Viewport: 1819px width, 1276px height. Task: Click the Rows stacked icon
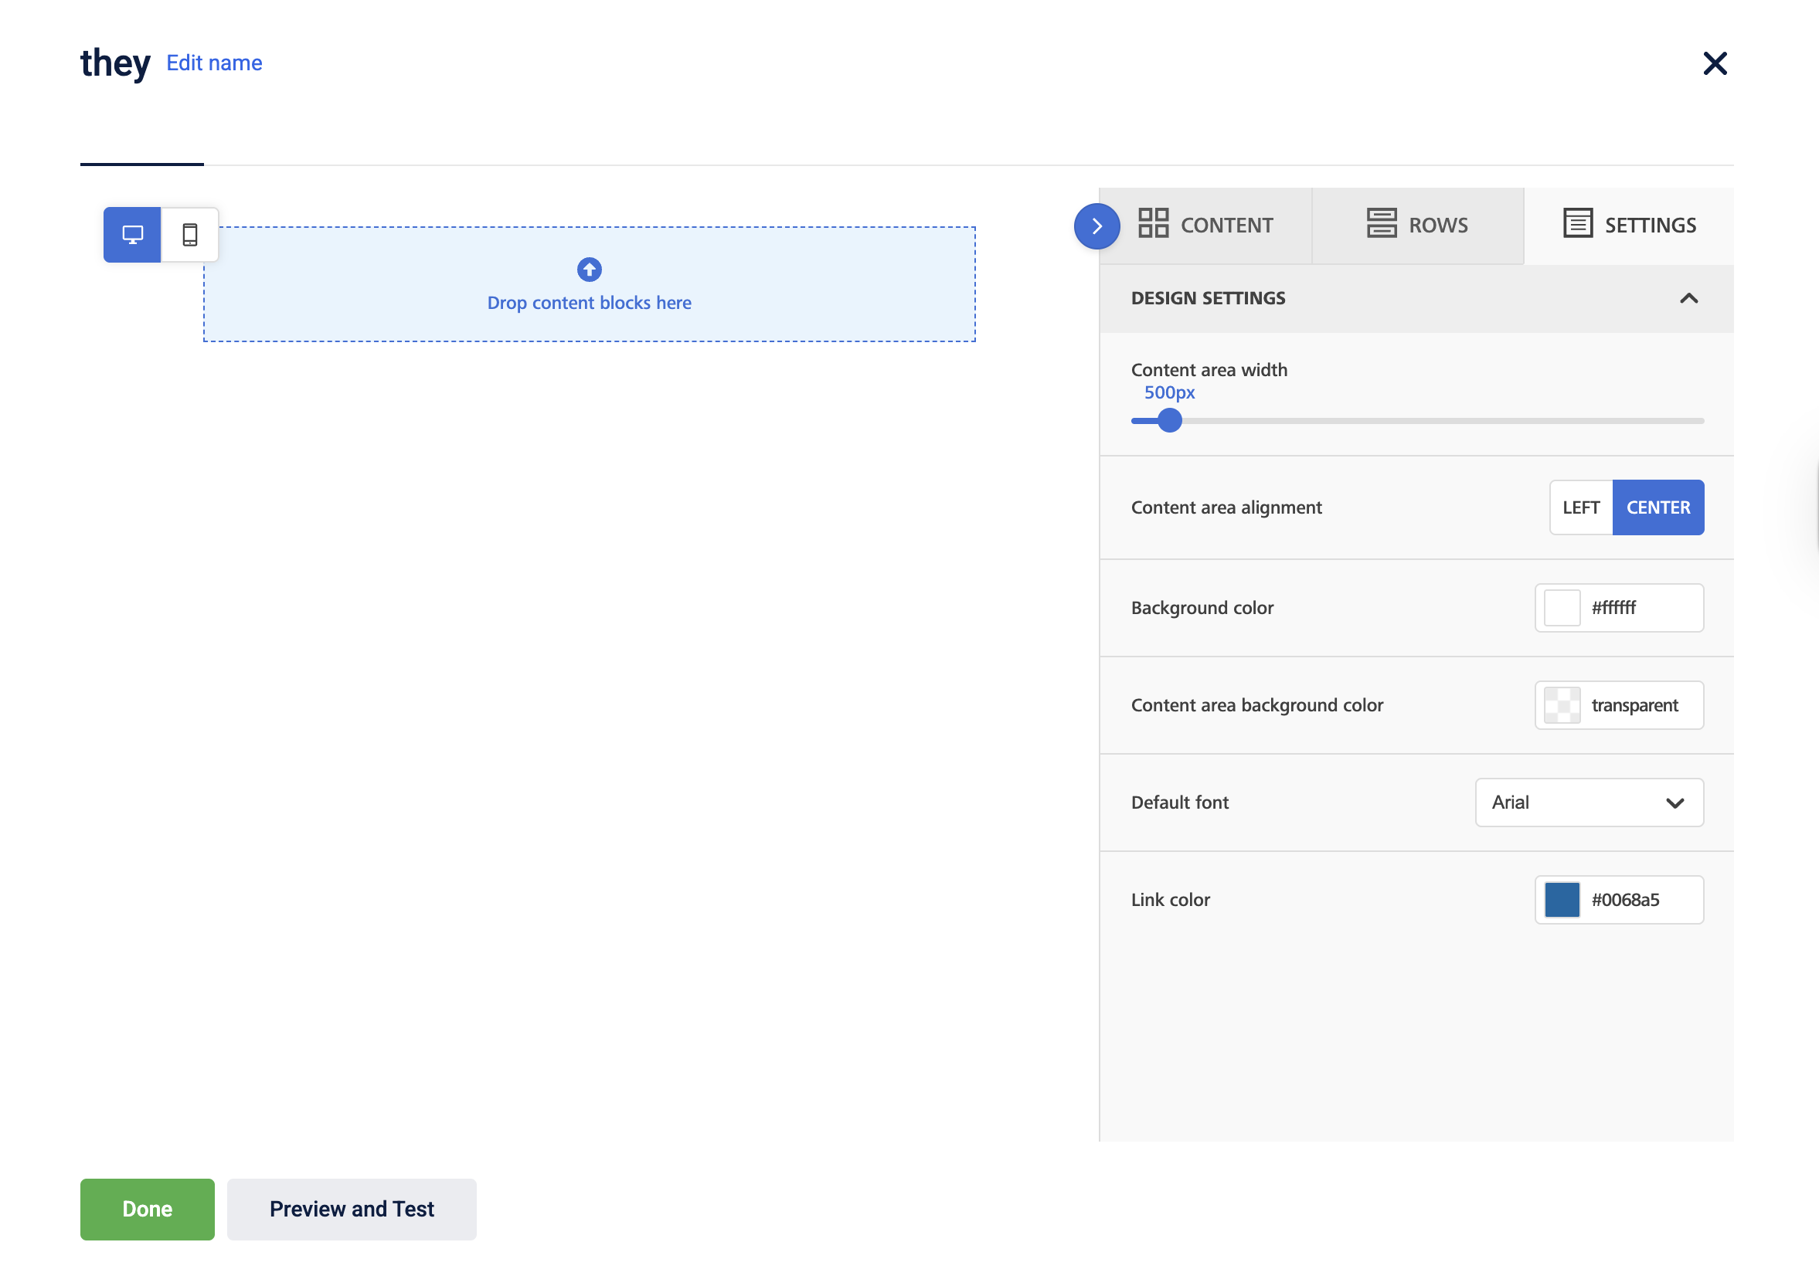[1381, 223]
